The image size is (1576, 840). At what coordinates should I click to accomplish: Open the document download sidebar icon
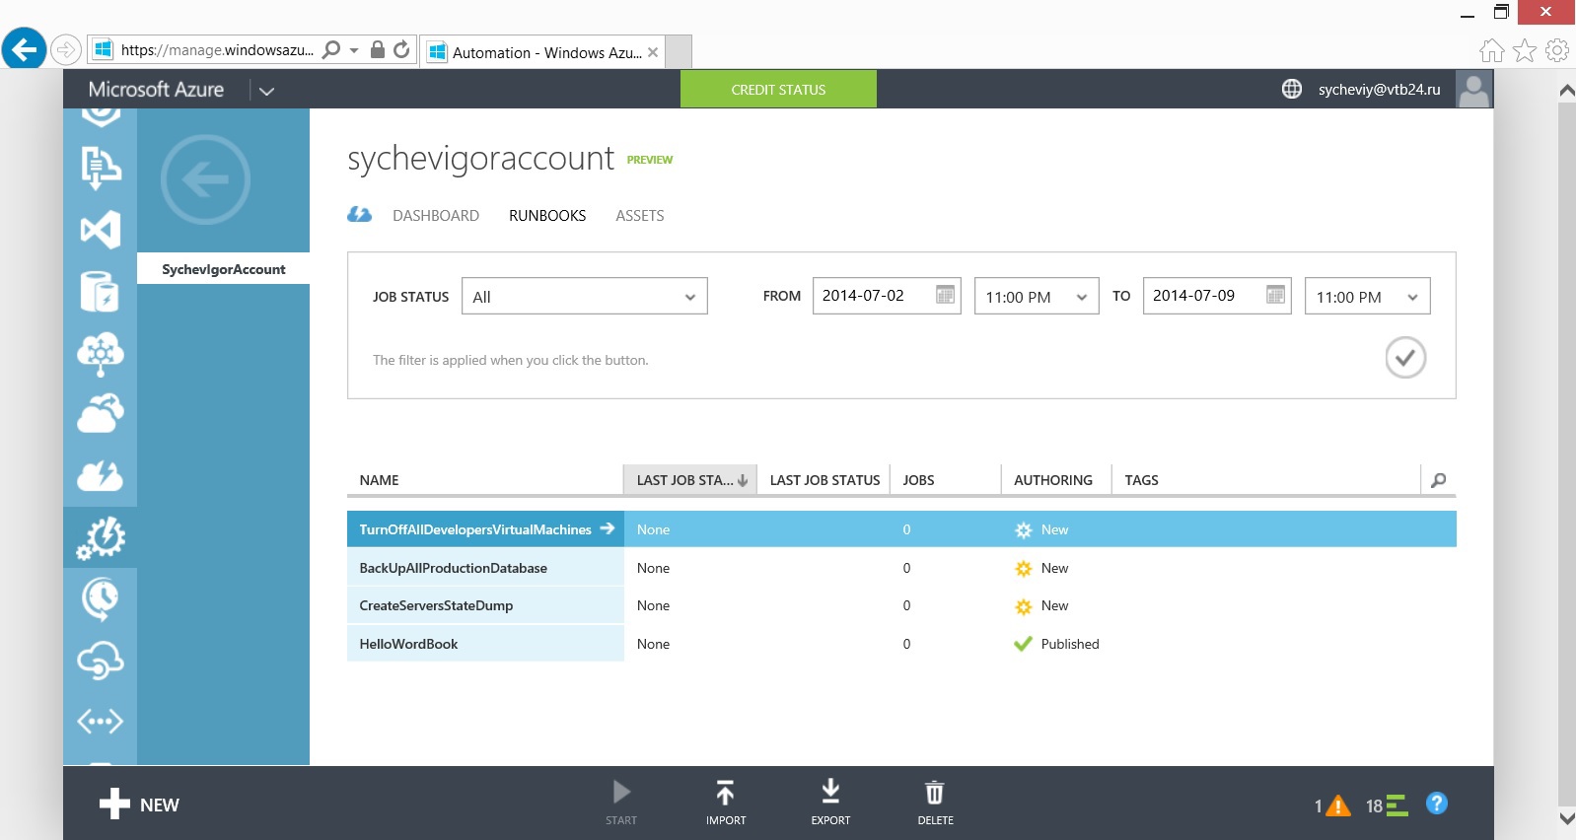100,168
